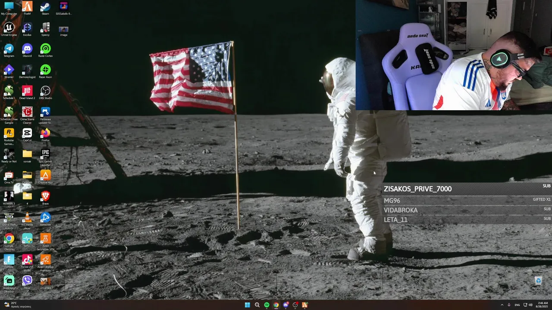The width and height of the screenshot is (552, 310).
Task: Select the corsair folder
Action: click(x=27, y=156)
